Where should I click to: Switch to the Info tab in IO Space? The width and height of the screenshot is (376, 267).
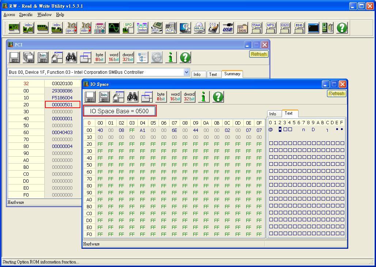pyautogui.click(x=274, y=114)
